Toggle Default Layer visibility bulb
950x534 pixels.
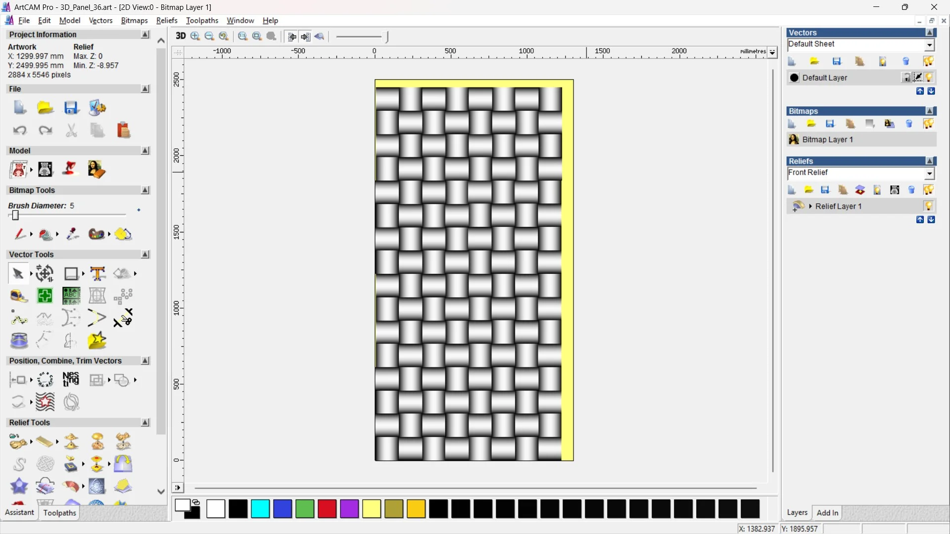[x=929, y=78]
